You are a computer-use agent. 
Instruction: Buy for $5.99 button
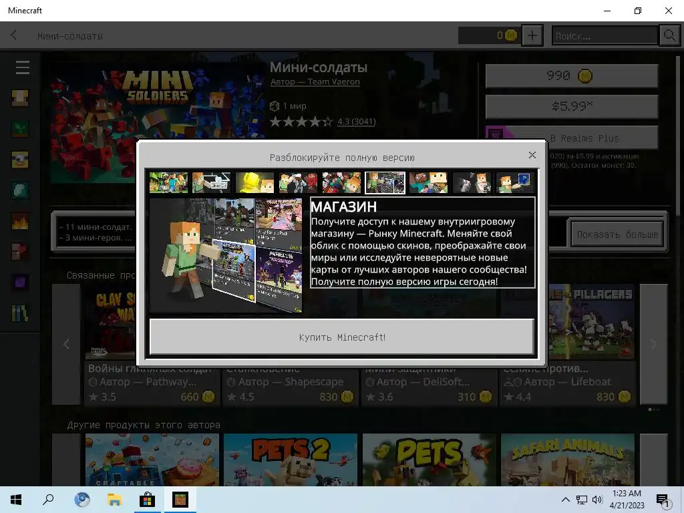pyautogui.click(x=572, y=106)
